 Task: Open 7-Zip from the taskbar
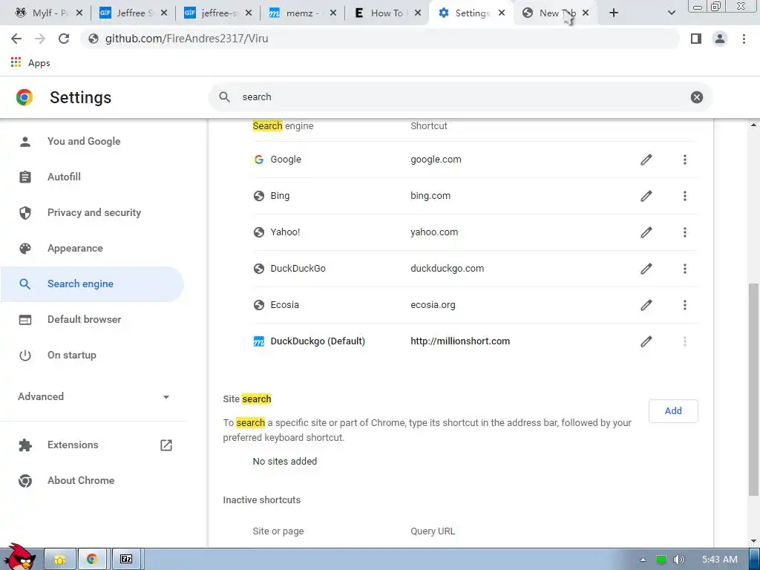click(x=126, y=560)
